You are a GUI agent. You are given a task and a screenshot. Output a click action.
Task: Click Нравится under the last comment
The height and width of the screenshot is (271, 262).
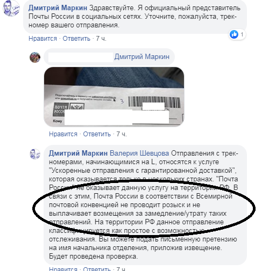(x=63, y=269)
